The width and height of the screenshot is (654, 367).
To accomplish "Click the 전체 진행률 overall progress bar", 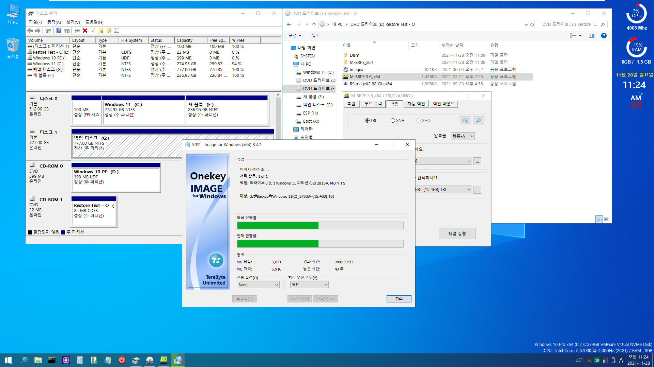I will click(320, 244).
